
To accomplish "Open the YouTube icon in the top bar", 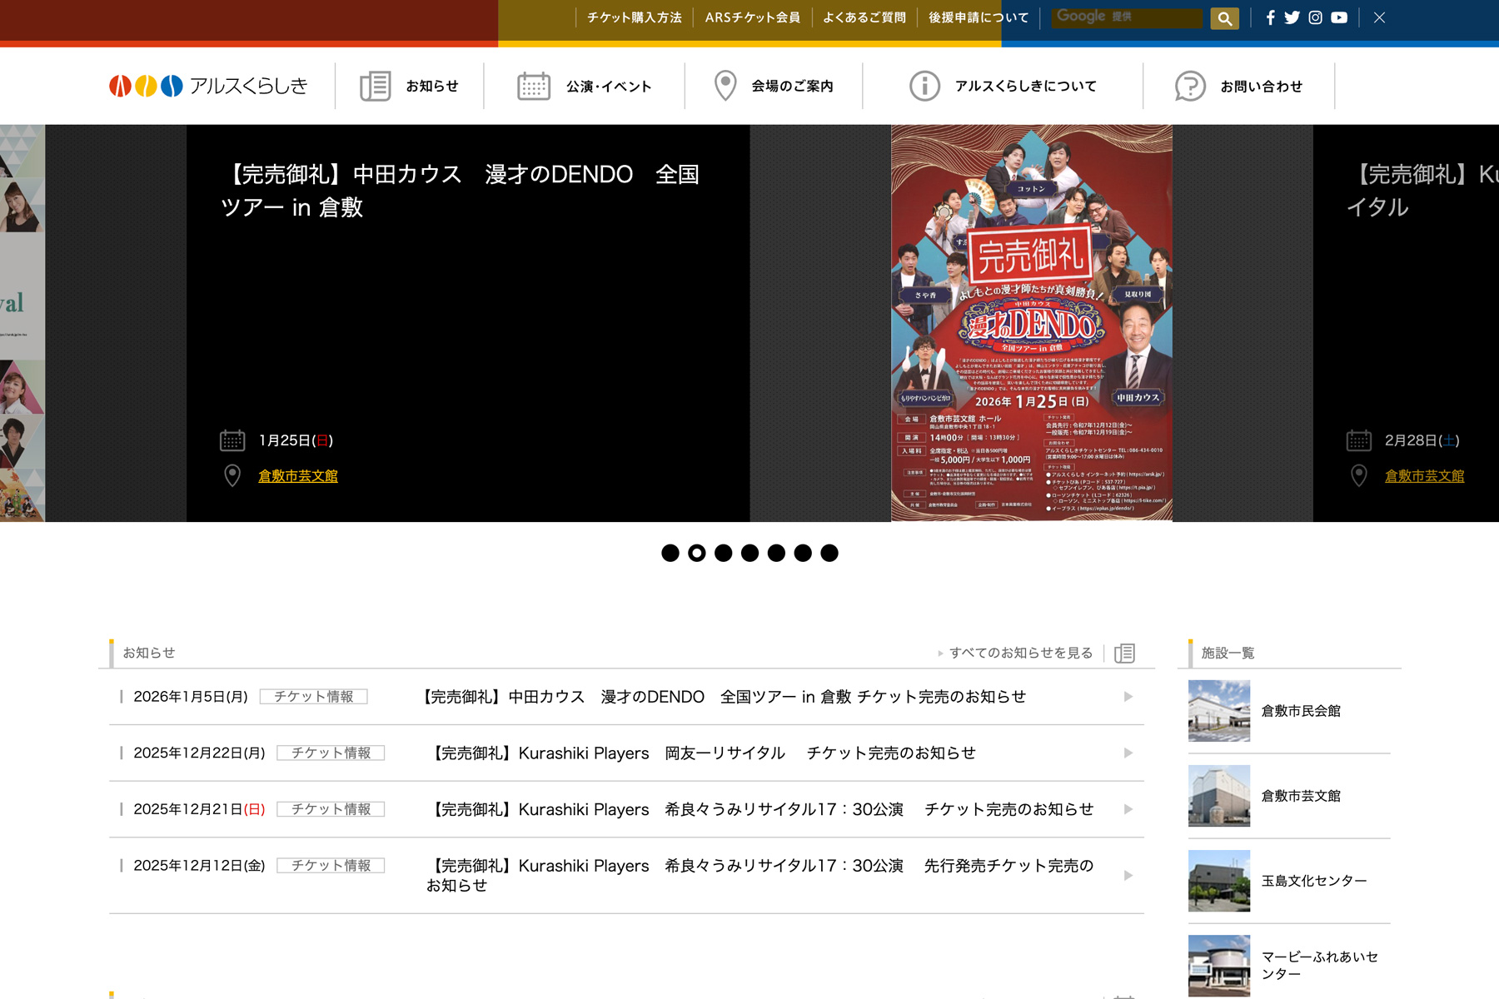I will pyautogui.click(x=1339, y=17).
